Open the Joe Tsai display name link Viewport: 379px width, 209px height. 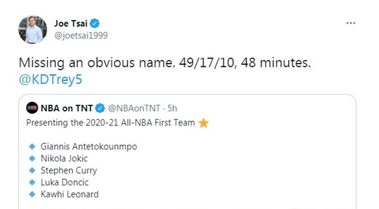click(71, 23)
